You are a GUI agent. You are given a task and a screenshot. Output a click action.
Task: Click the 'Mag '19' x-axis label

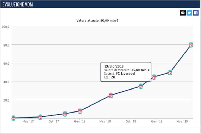[182, 121]
